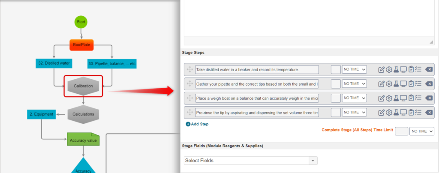Open NO TIME dropdown for distilled water step

pos(354,69)
